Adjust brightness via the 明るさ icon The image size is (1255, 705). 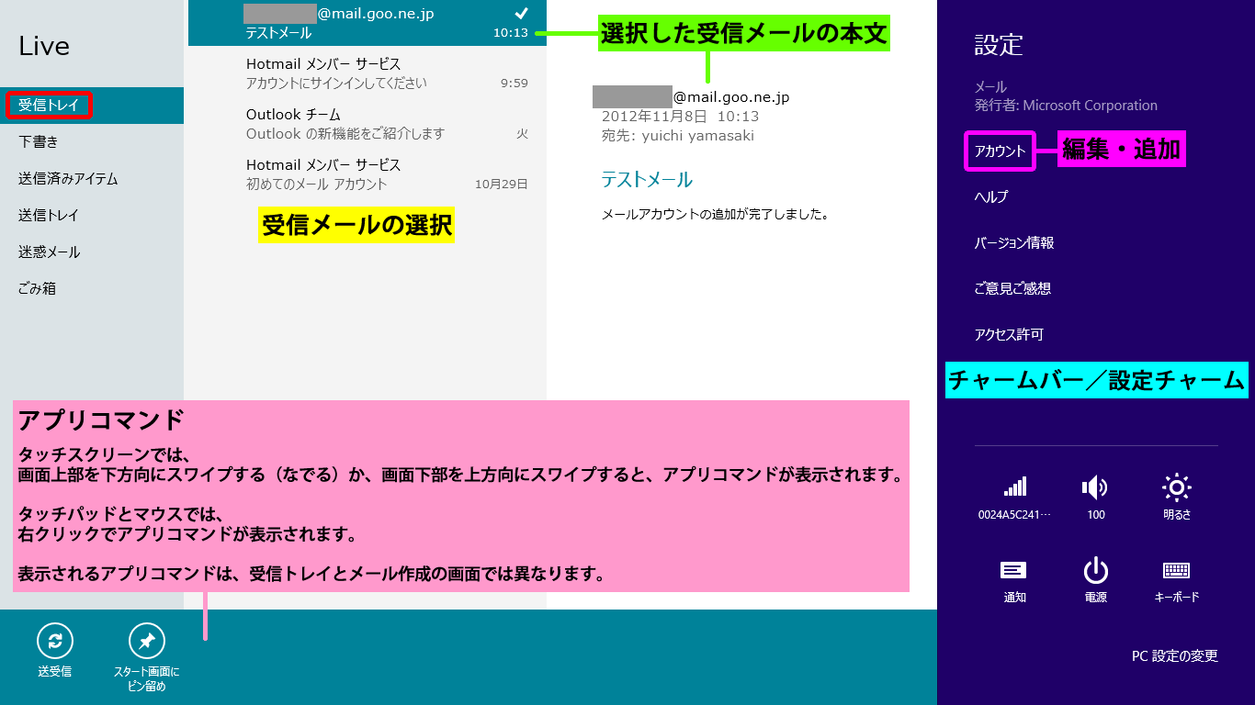tap(1176, 487)
